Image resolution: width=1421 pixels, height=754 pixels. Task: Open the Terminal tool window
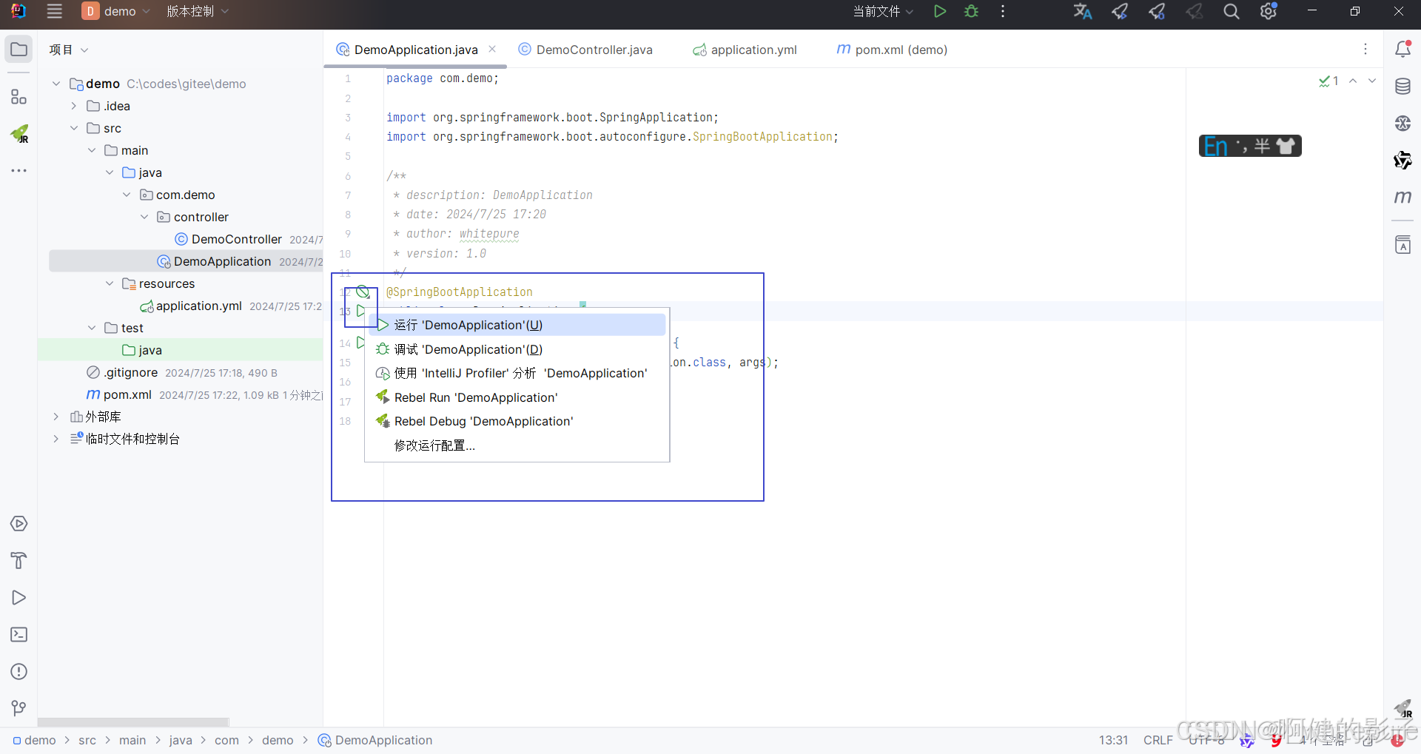(x=19, y=635)
